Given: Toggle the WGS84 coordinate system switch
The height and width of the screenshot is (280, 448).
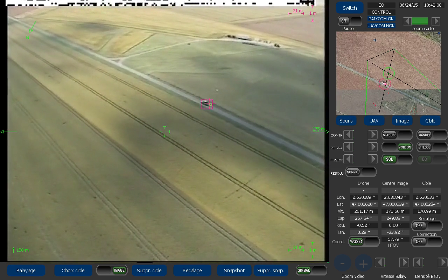Looking at the screenshot, I should [x=364, y=241].
